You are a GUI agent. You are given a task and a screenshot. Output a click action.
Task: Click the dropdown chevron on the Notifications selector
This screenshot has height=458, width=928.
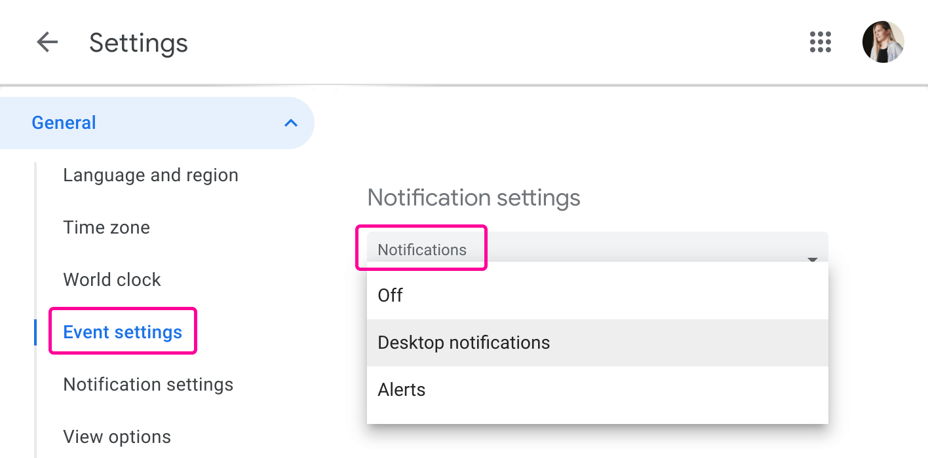coord(813,259)
